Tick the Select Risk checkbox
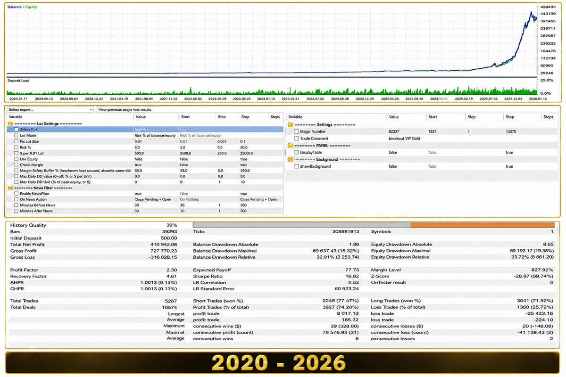This screenshot has height=377, width=566. [x=17, y=129]
